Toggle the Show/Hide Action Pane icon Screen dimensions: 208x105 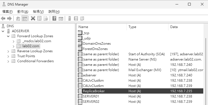coord(61,18)
